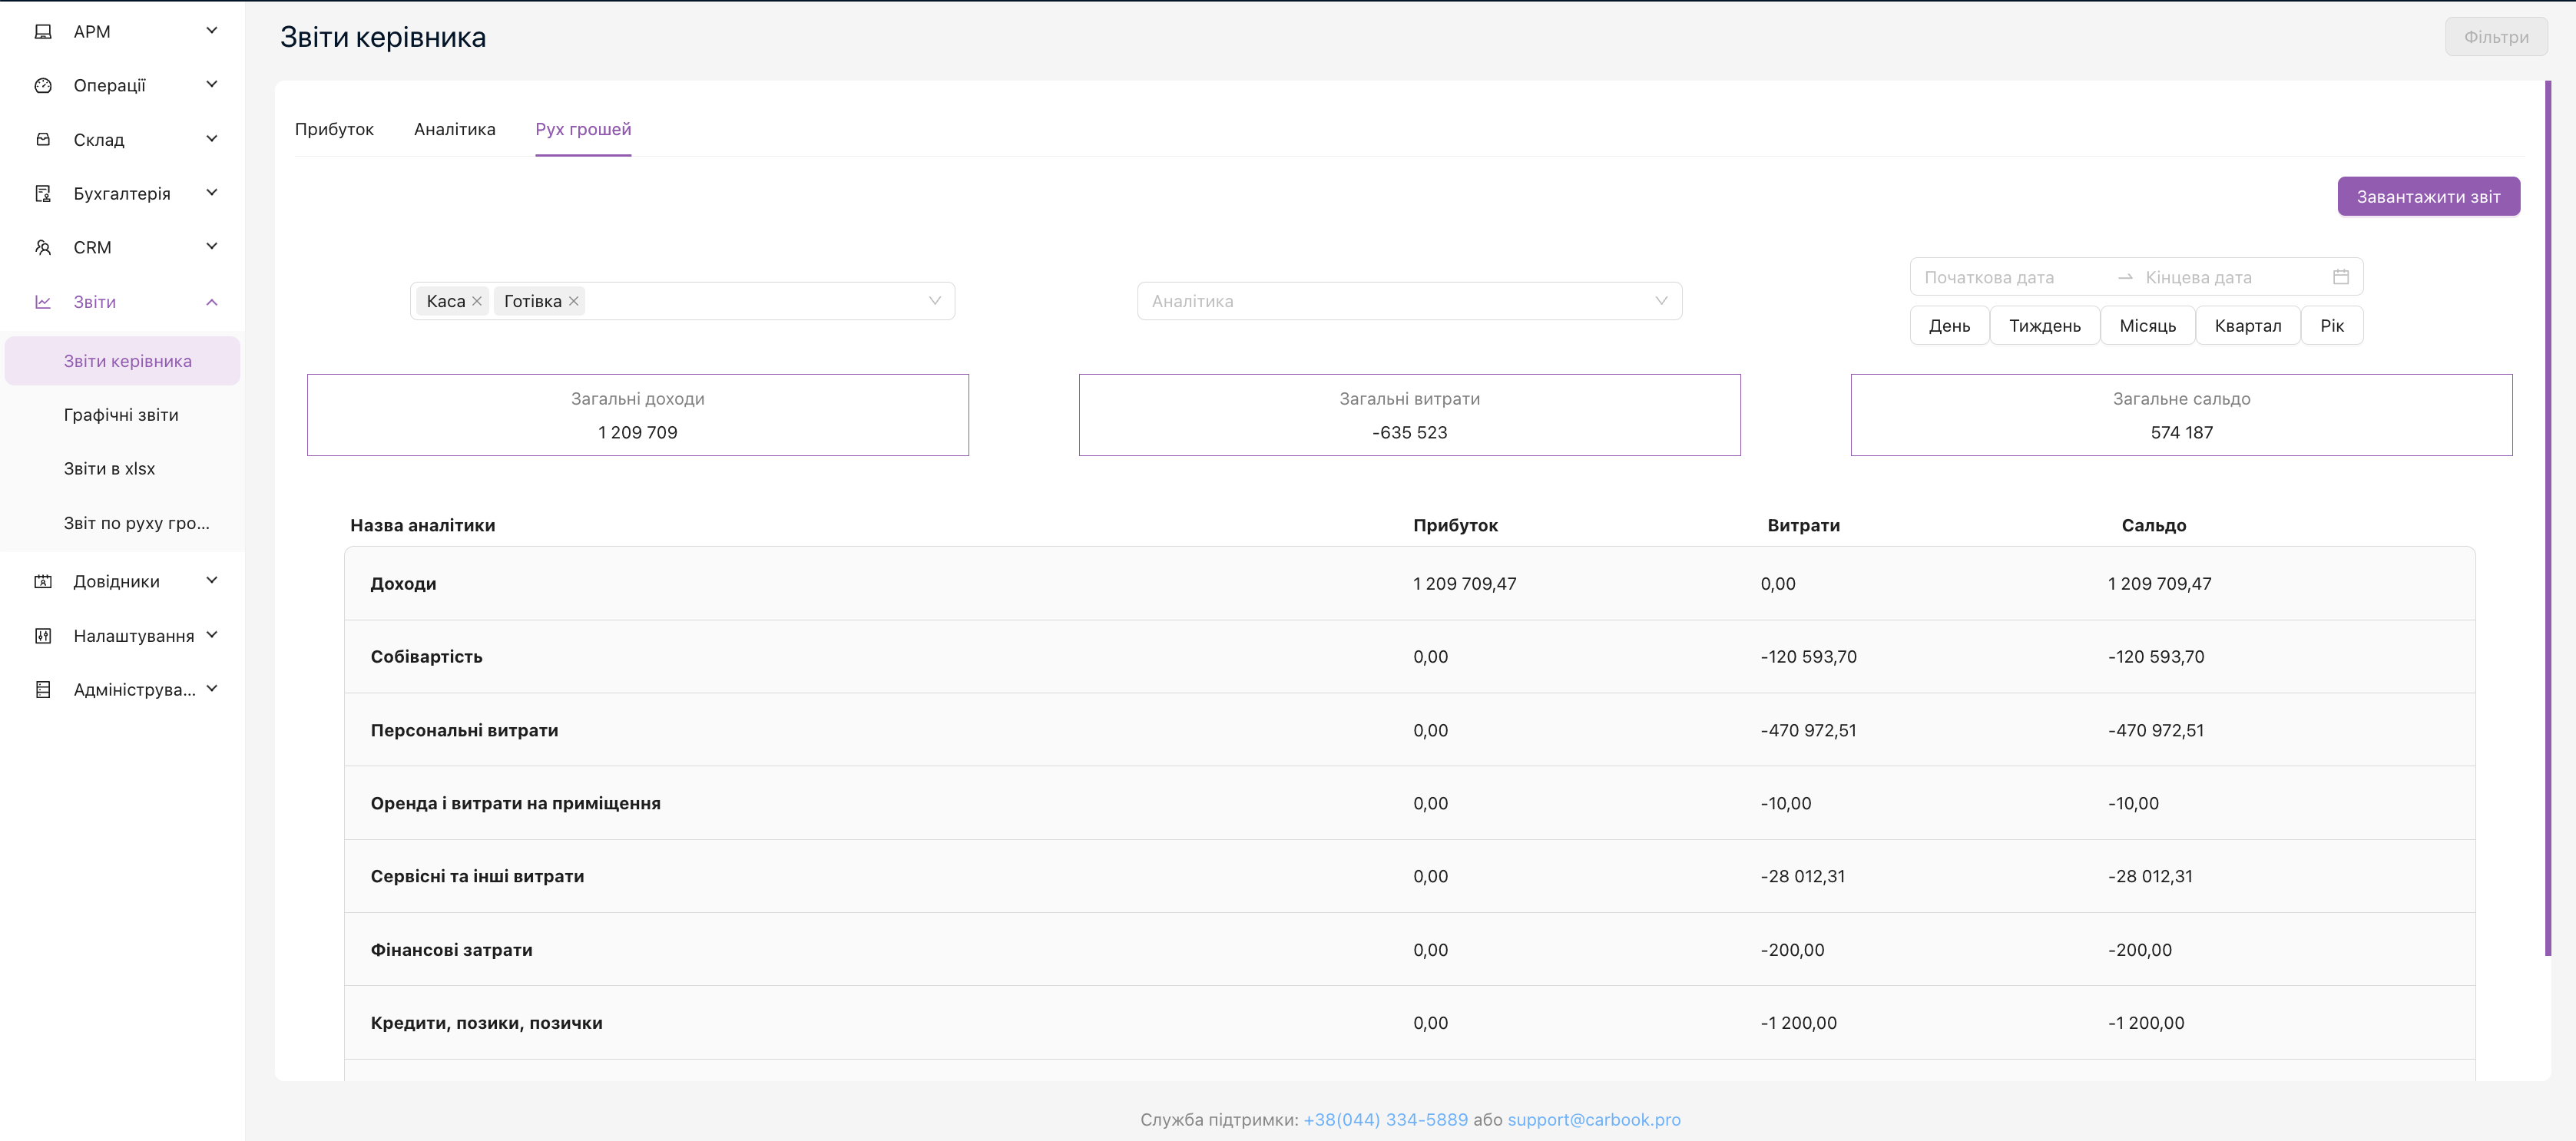The height and width of the screenshot is (1141, 2576).
Task: Click the Операції gauge icon
Action: point(43,86)
